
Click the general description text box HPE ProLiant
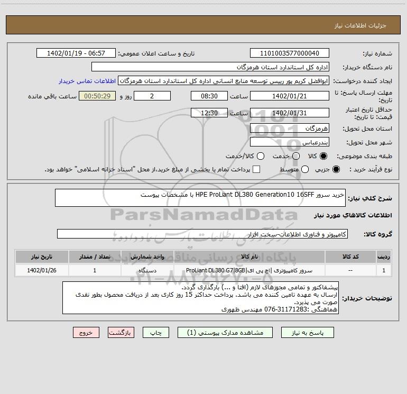coord(200,198)
